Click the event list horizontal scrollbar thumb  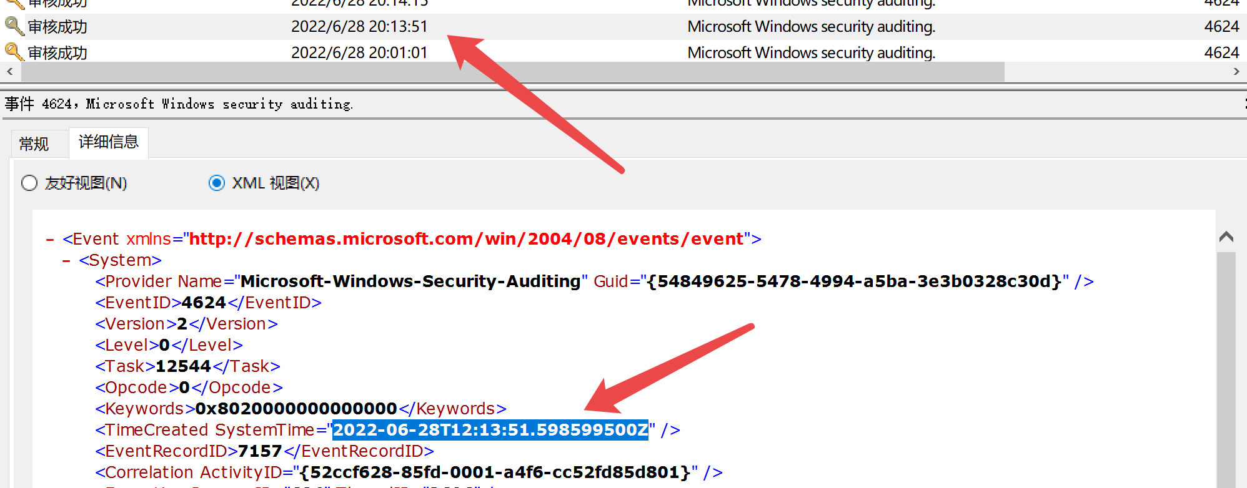tap(512, 72)
